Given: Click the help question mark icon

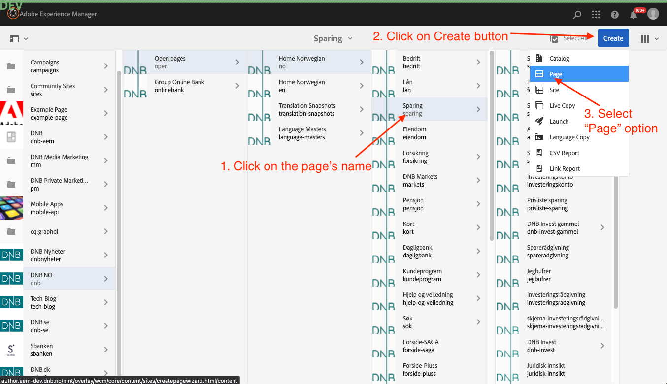Looking at the screenshot, I should [615, 15].
